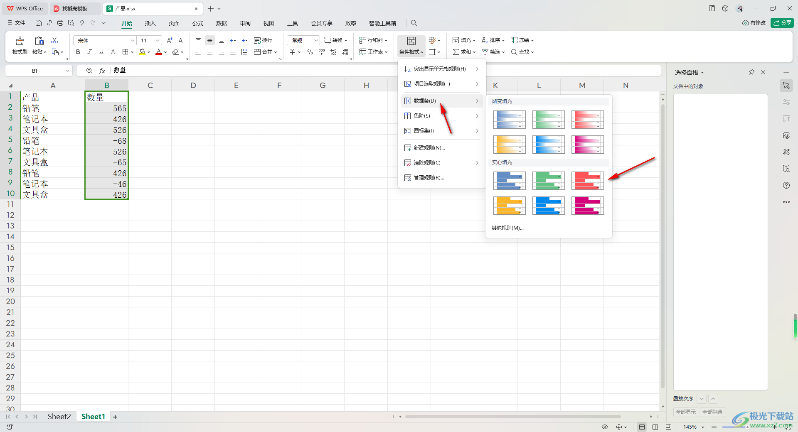Click the Print icon in quick toolbar
The height and width of the screenshot is (432, 798).
point(60,23)
